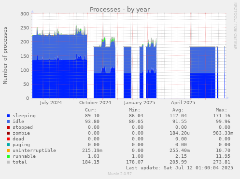This screenshot has width=240, height=179.
Task: Click the 'Number of processes' axis label
Action: pos(5,55)
